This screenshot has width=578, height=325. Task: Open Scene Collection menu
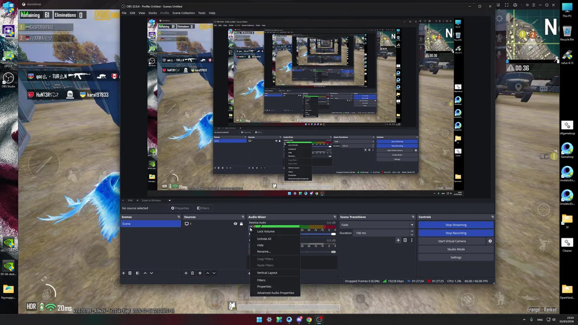(x=183, y=13)
